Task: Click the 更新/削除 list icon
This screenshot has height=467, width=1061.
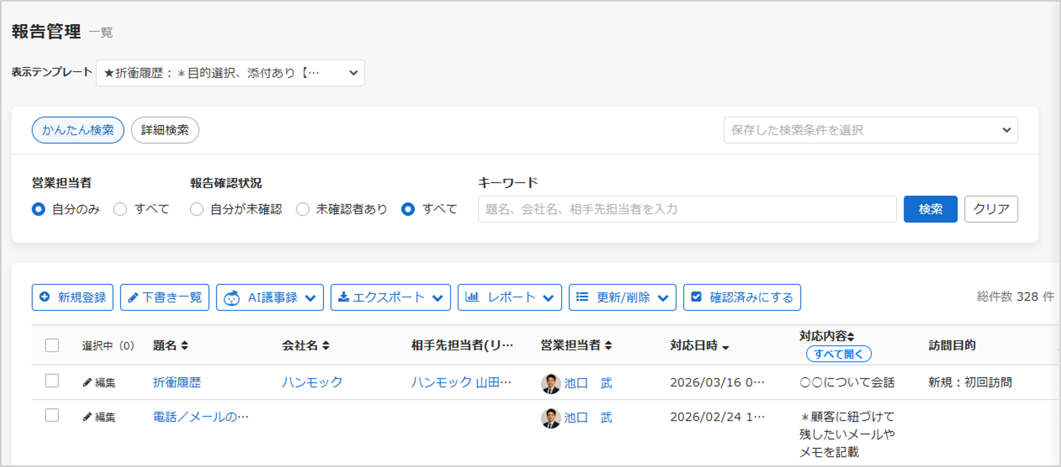Action: (582, 297)
